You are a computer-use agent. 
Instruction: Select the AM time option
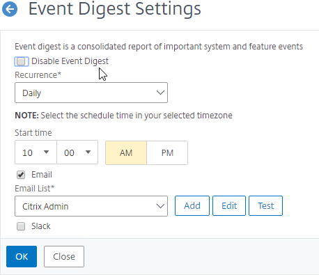click(126, 152)
